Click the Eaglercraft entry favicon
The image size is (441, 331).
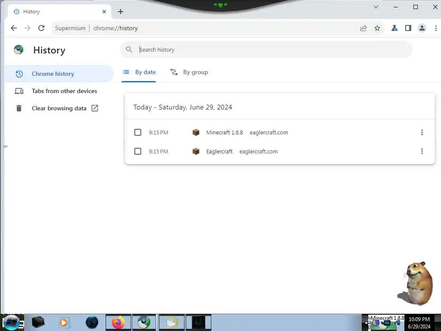[x=196, y=151]
